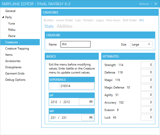
Task: Select Creatures in the sidebar
Action: 20,42
